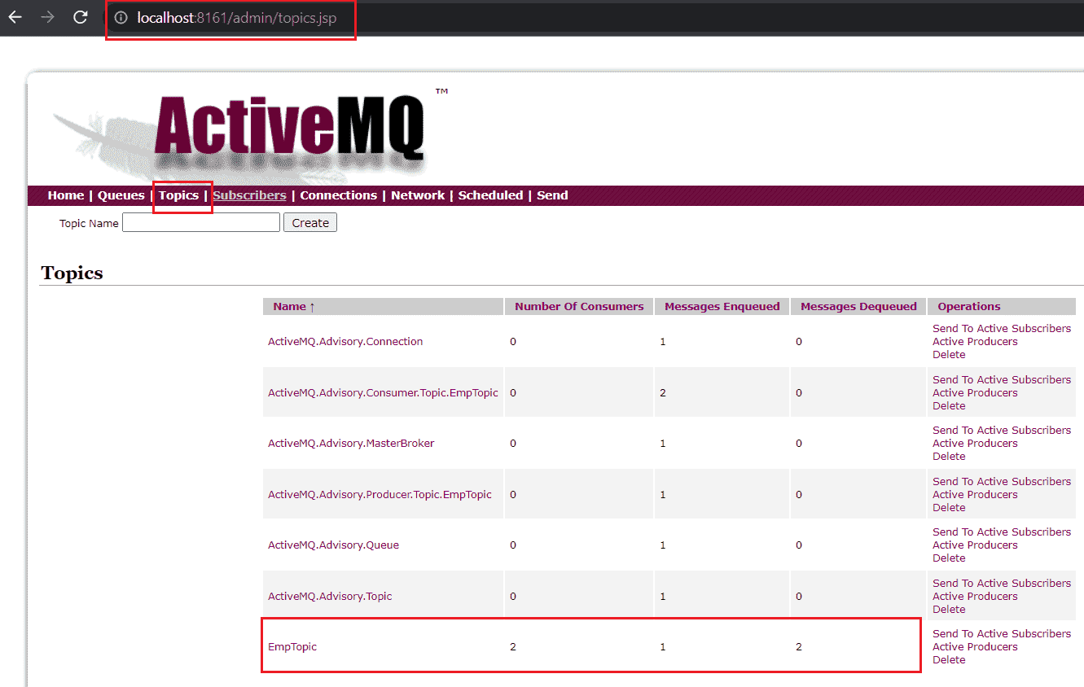Delete the ActiveMQ.Advisory.Queue topic
This screenshot has width=1084, height=687.
click(x=949, y=558)
